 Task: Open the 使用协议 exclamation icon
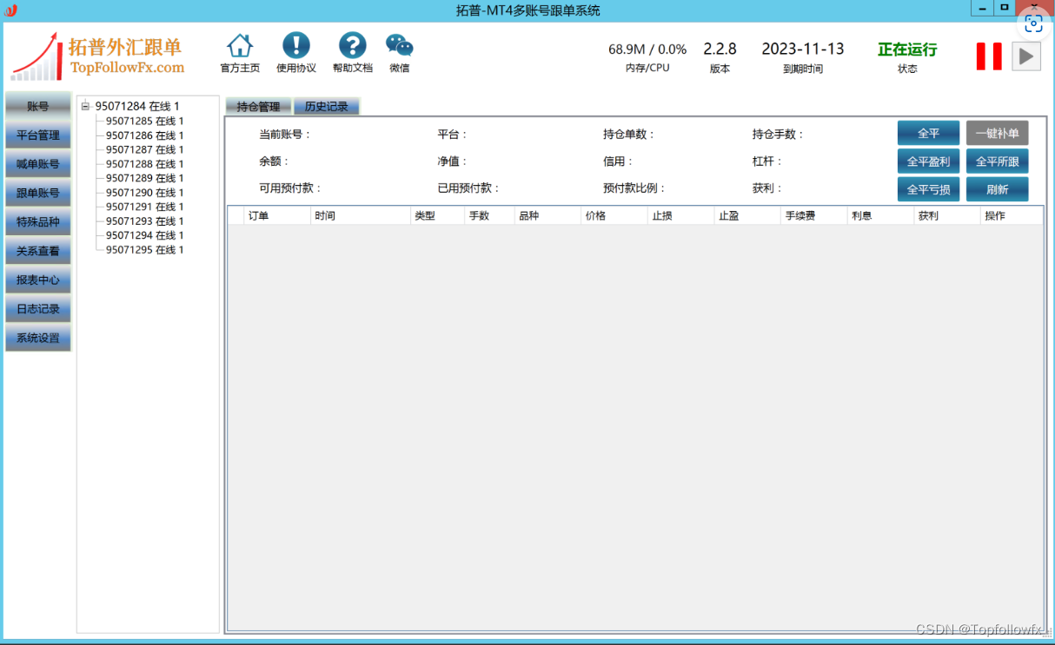(296, 46)
